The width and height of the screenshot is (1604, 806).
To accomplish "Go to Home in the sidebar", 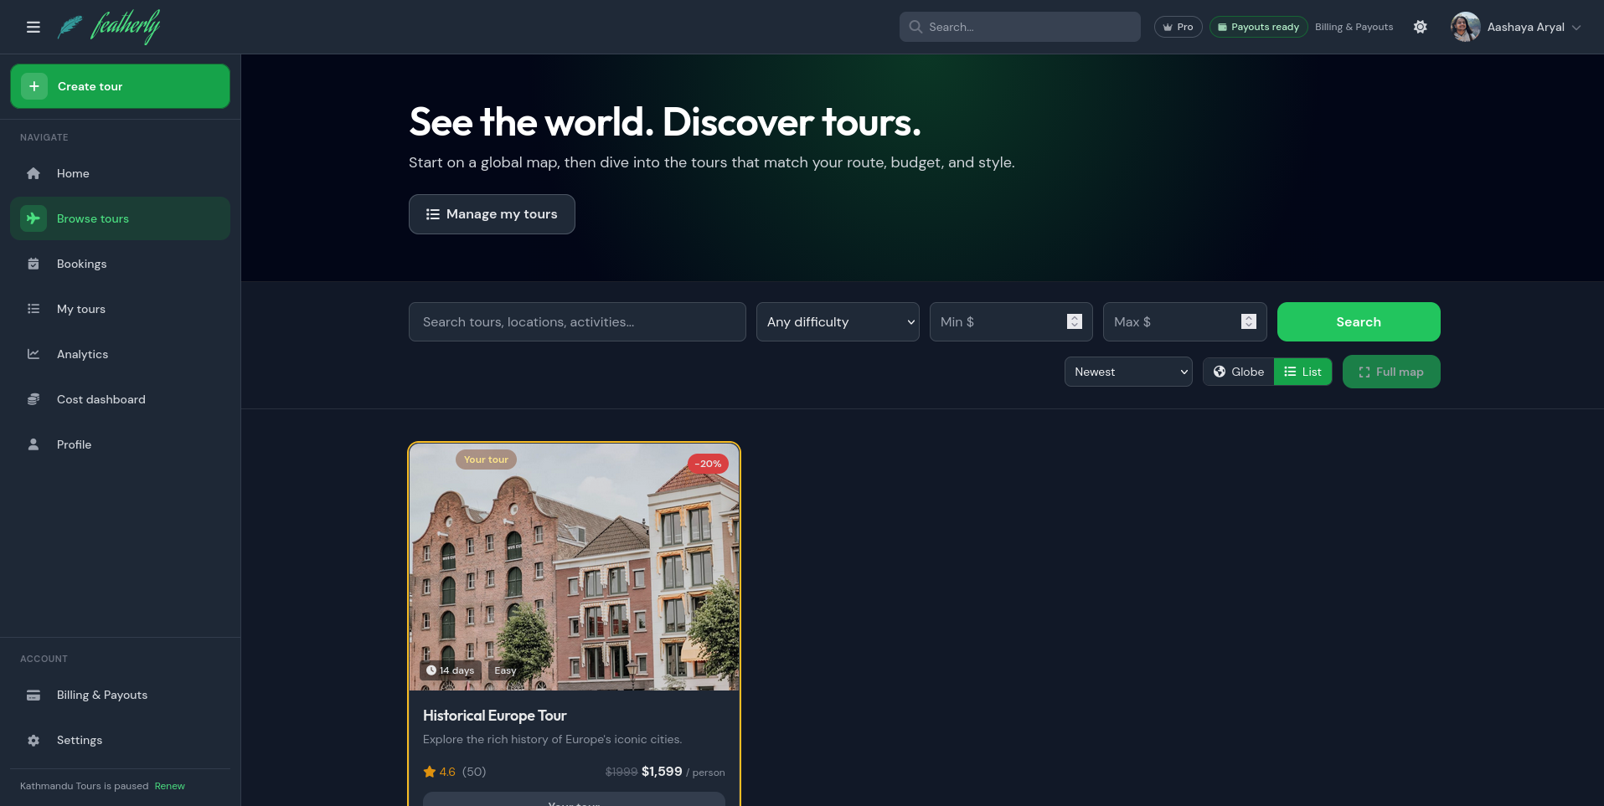I will pyautogui.click(x=120, y=173).
